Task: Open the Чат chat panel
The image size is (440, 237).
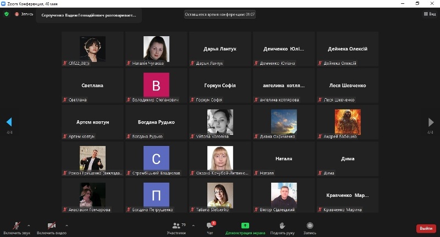Action: [x=210, y=228]
